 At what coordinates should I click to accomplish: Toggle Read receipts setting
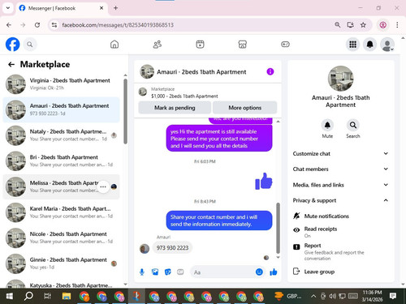point(340,232)
